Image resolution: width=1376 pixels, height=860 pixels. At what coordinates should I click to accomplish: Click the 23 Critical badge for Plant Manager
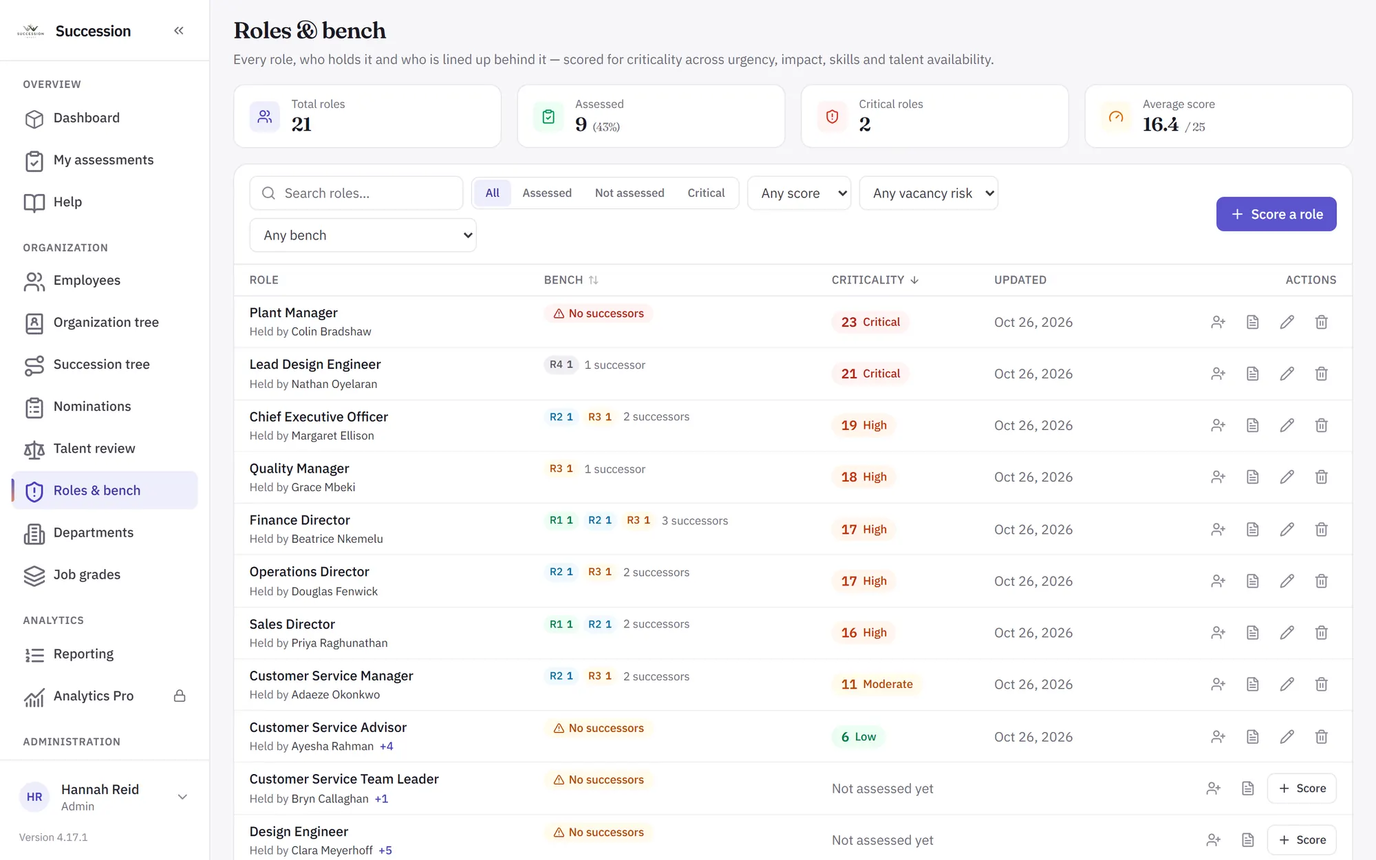(870, 322)
